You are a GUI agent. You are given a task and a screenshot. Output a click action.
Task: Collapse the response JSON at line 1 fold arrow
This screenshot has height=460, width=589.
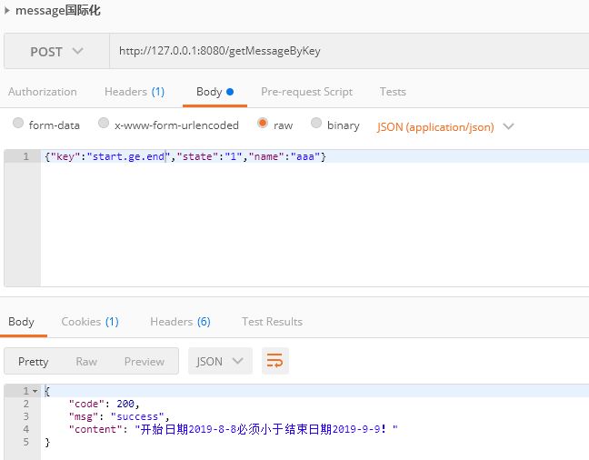tap(35, 391)
